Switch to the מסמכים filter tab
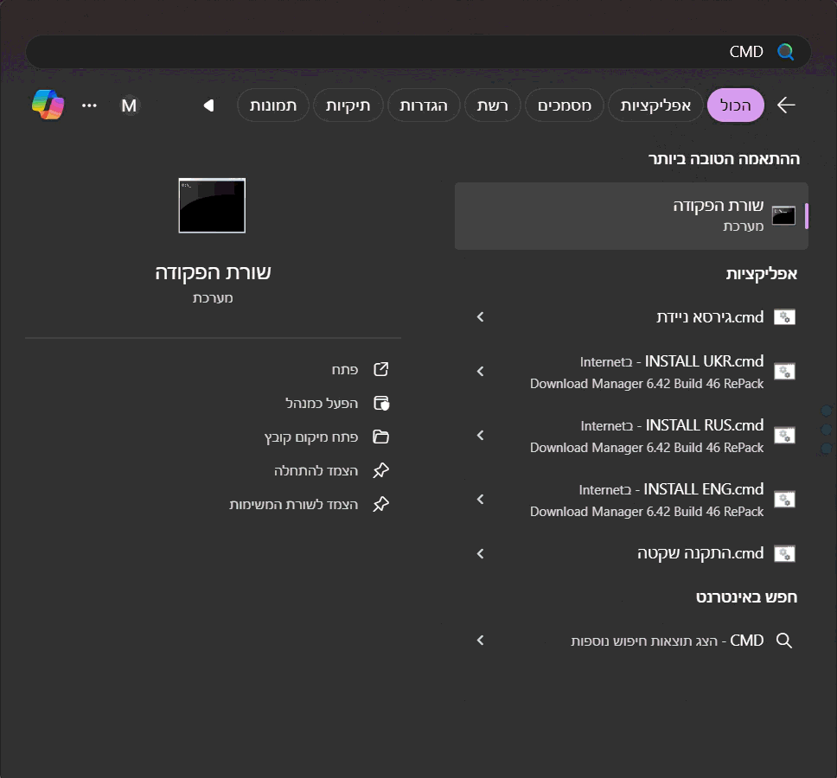Screen dimensions: 837x778 tap(565, 105)
